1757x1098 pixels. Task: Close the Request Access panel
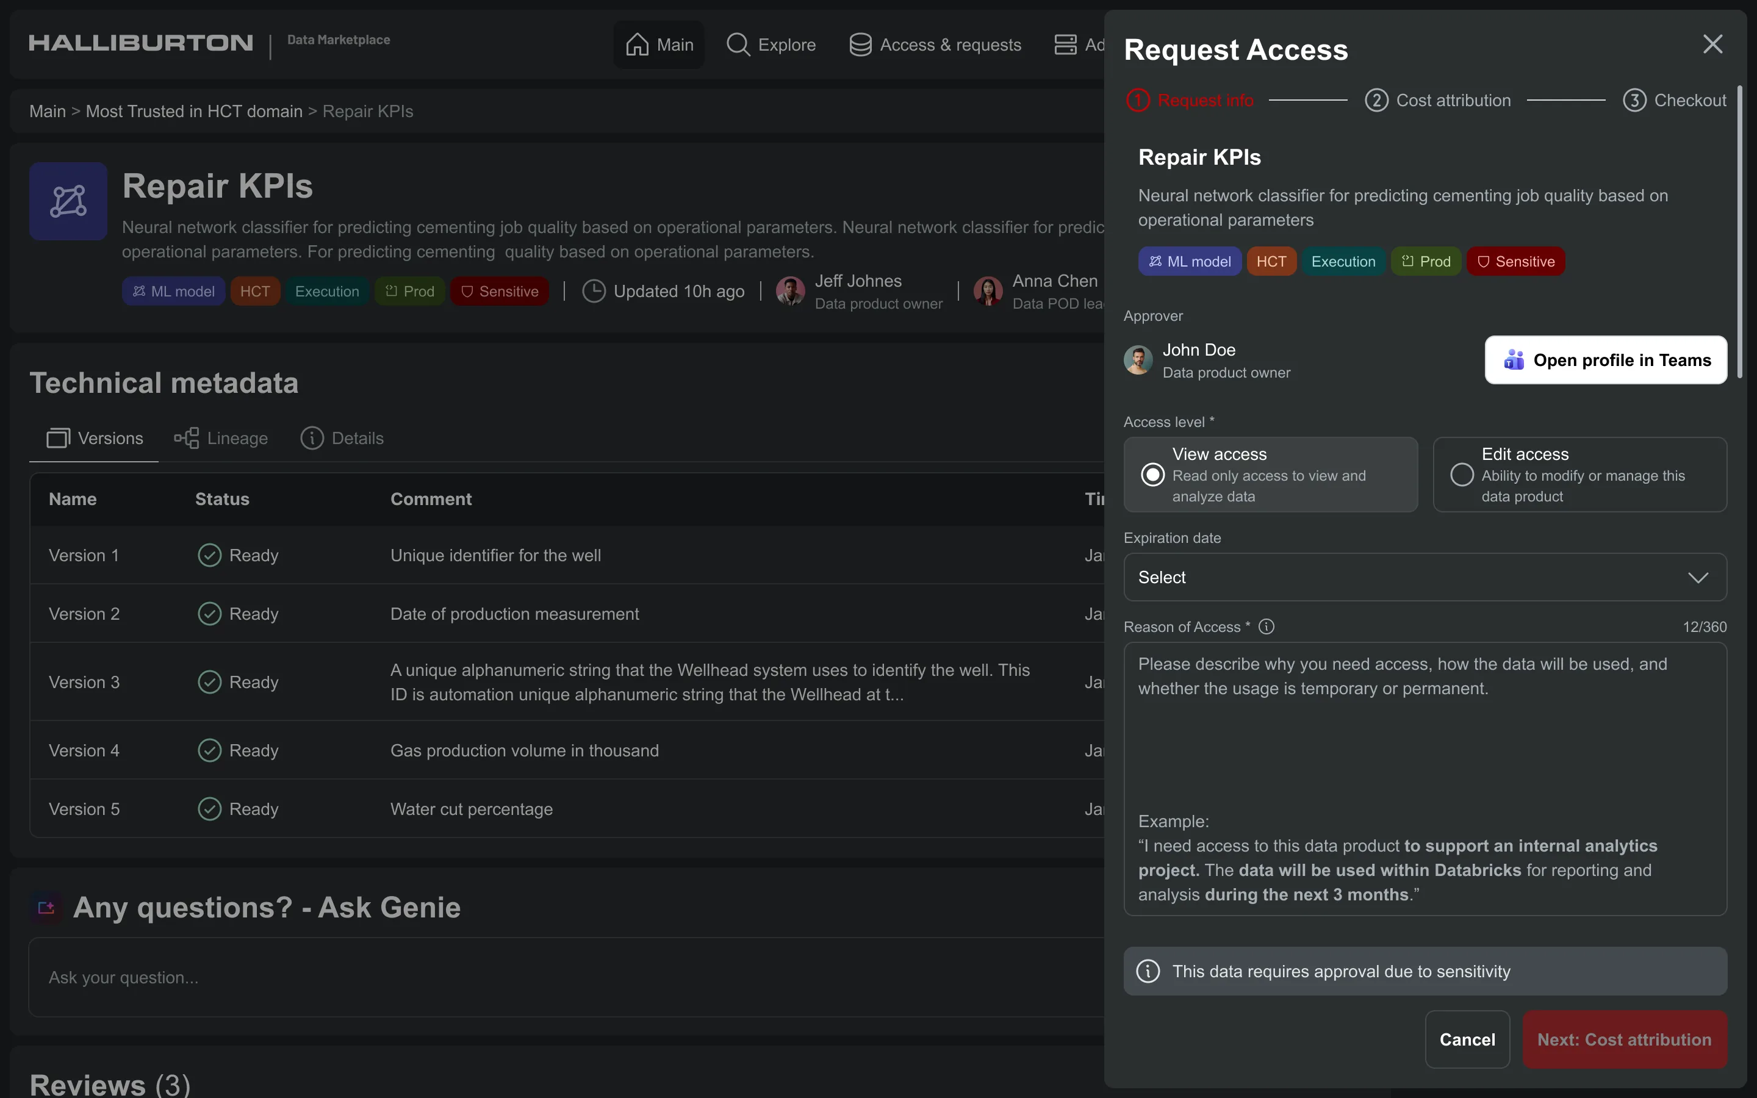pyautogui.click(x=1712, y=45)
